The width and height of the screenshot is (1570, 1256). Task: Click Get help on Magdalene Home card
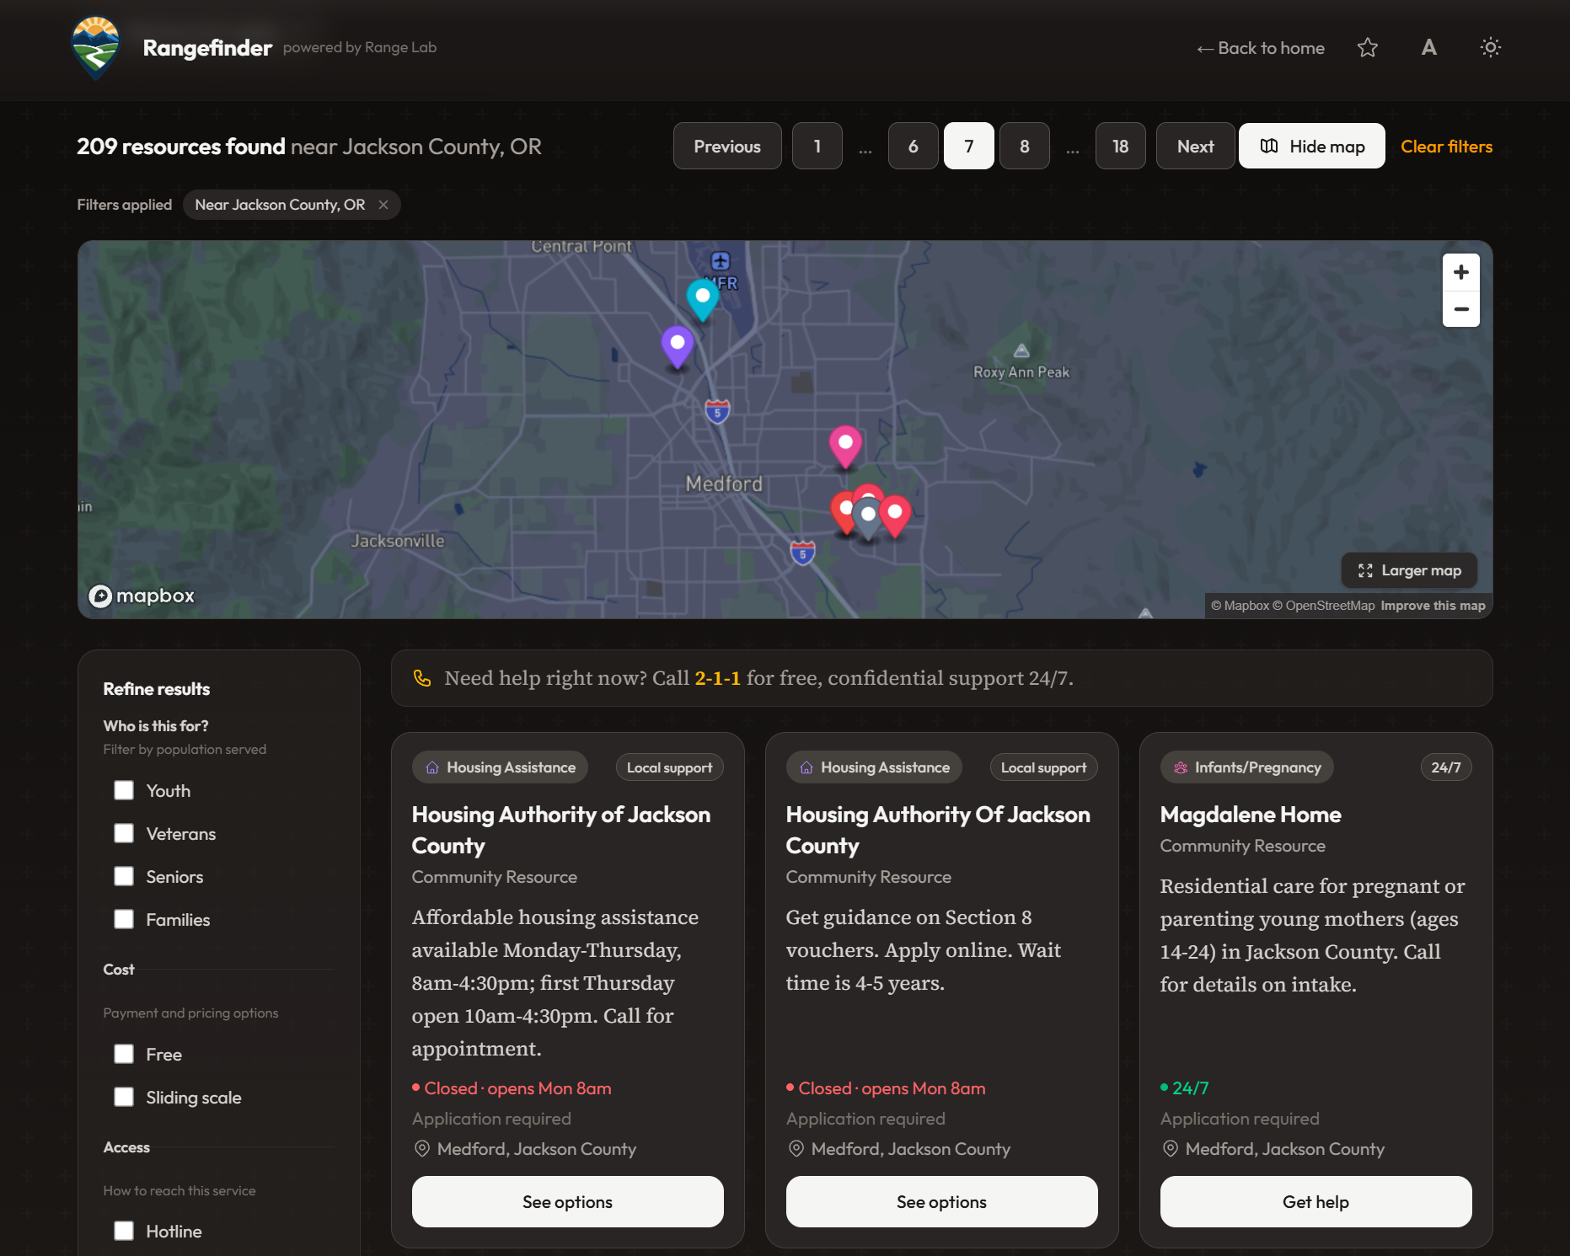tap(1315, 1201)
